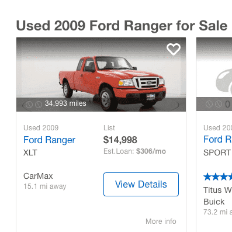Screen dimensions: 232x232
Task: Click the View Details button
Action: [141, 184]
